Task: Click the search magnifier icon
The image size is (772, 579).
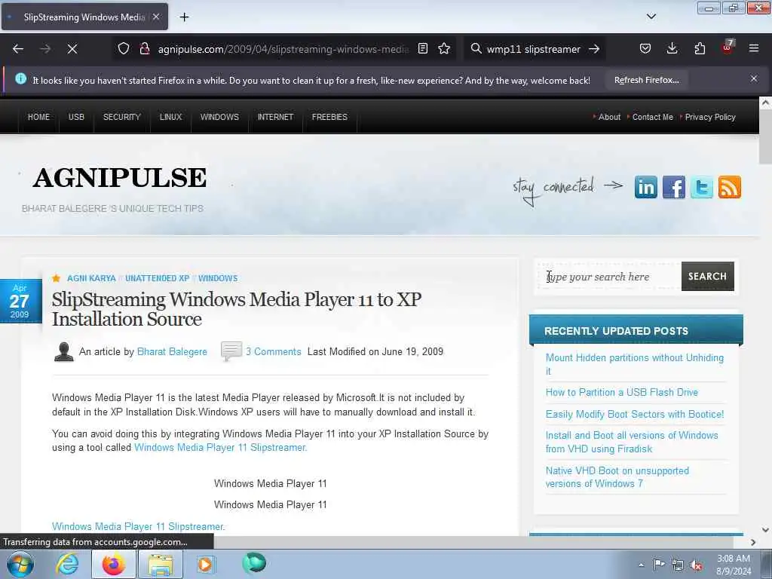Action: tap(476, 49)
